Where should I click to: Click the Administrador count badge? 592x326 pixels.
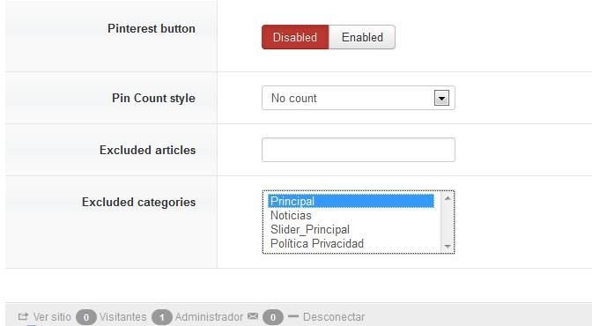click(162, 317)
